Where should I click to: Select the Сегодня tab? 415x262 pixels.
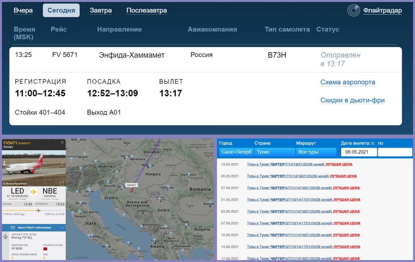coord(61,10)
